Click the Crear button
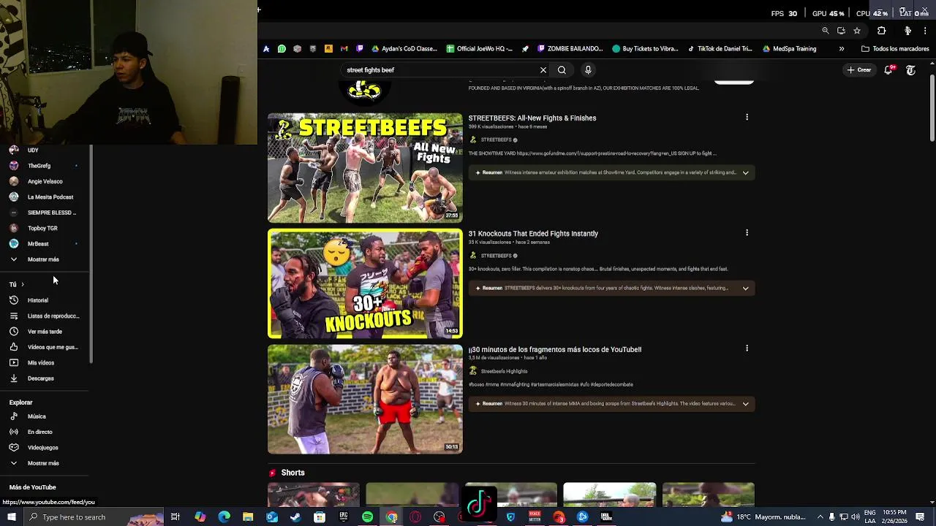This screenshot has height=526, width=936. tap(860, 70)
